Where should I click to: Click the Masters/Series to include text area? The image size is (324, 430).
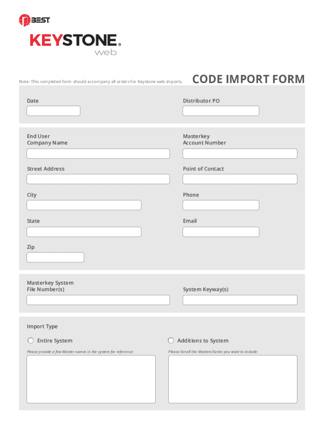[x=233, y=379]
